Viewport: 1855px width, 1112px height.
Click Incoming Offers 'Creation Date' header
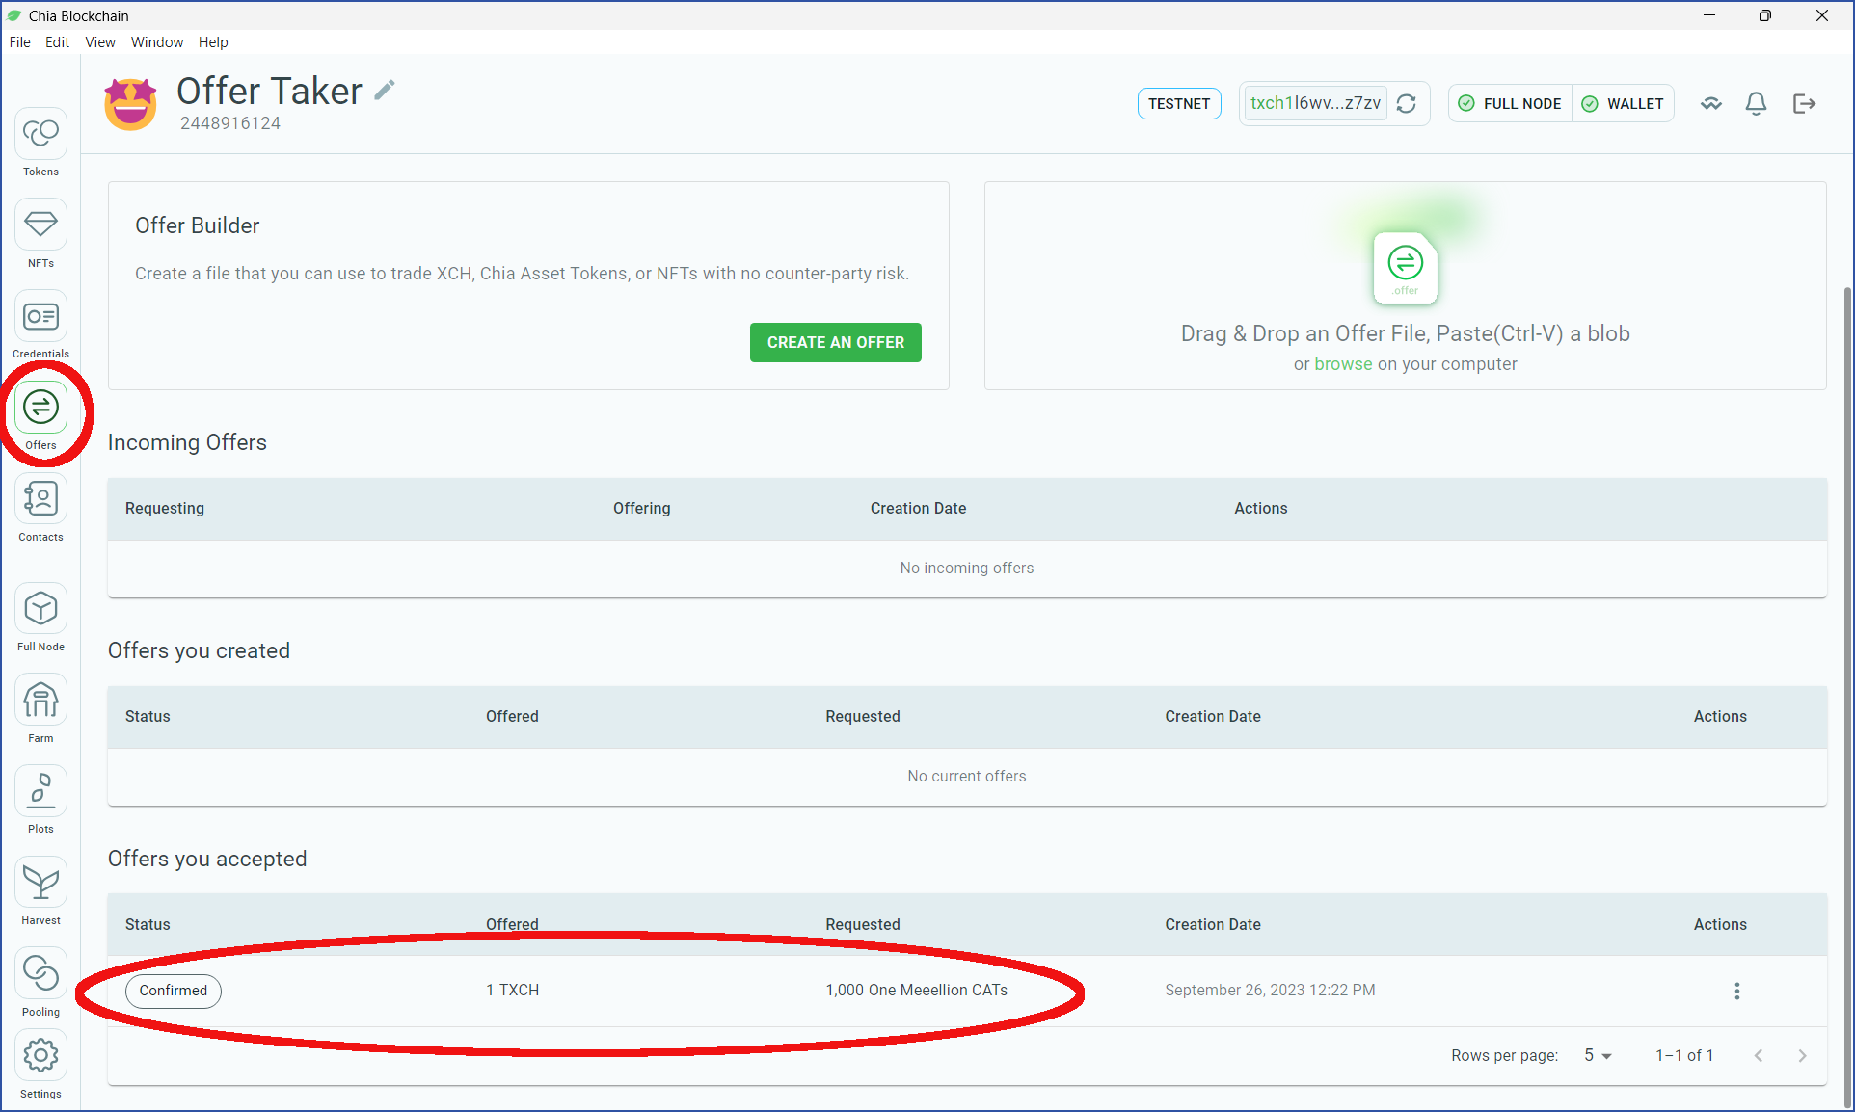[918, 509]
